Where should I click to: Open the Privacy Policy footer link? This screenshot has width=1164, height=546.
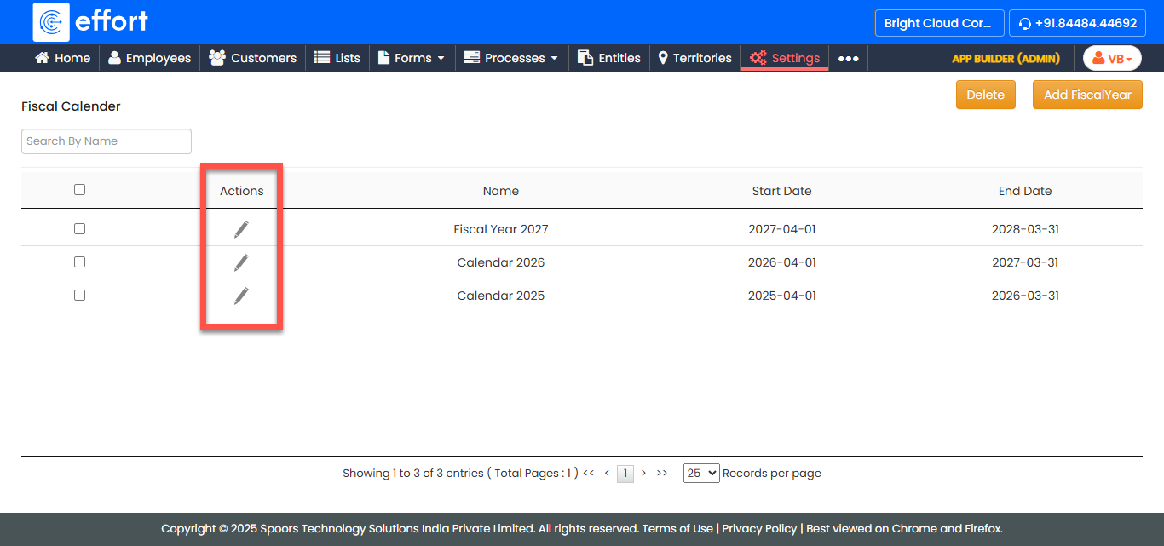coord(759,528)
